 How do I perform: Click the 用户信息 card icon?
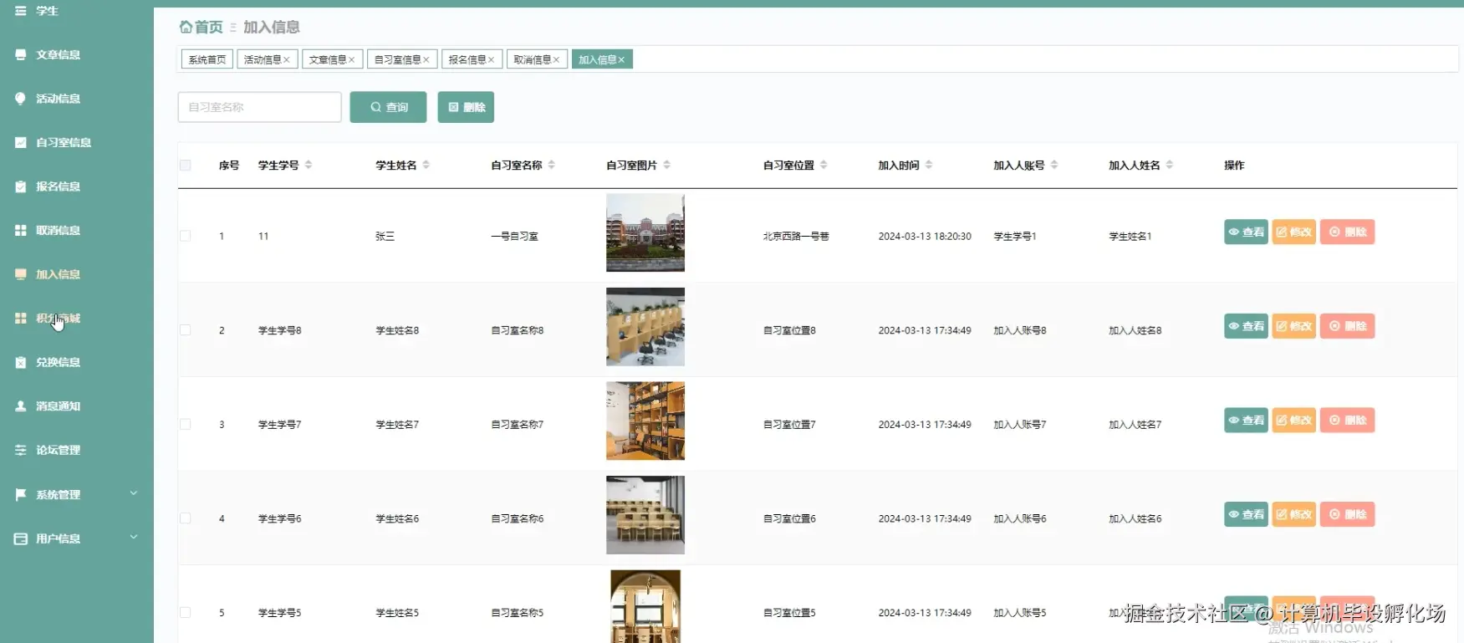click(x=20, y=538)
